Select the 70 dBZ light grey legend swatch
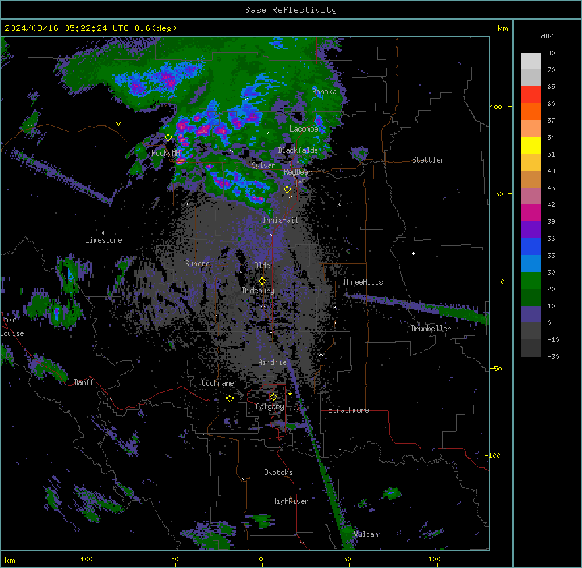The height and width of the screenshot is (568, 582). [x=531, y=61]
